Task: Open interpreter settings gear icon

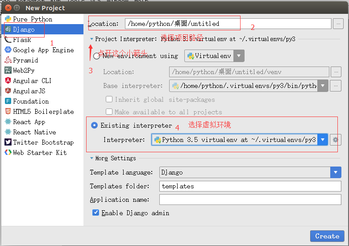Action: click(x=336, y=140)
